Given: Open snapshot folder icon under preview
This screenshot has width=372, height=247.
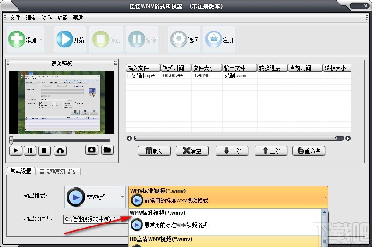Looking at the screenshot, I should pos(107,150).
